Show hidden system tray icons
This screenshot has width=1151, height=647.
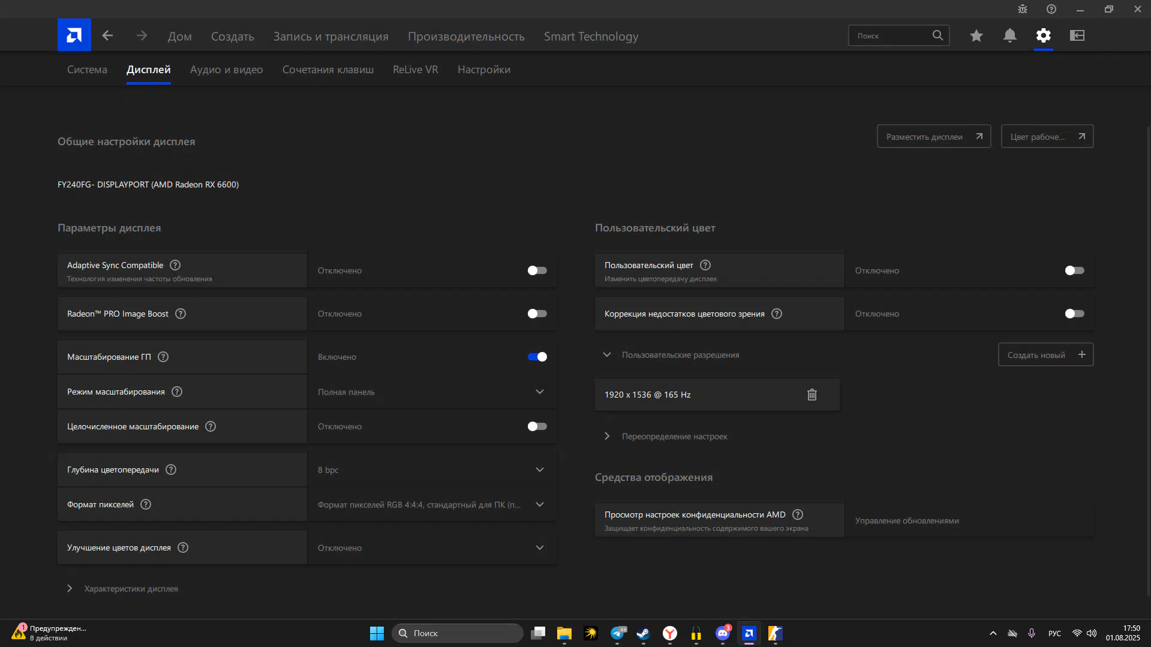pos(993,633)
